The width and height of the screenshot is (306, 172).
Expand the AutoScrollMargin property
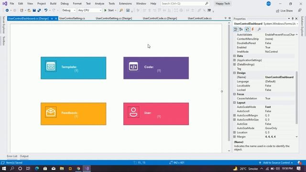click(235, 116)
